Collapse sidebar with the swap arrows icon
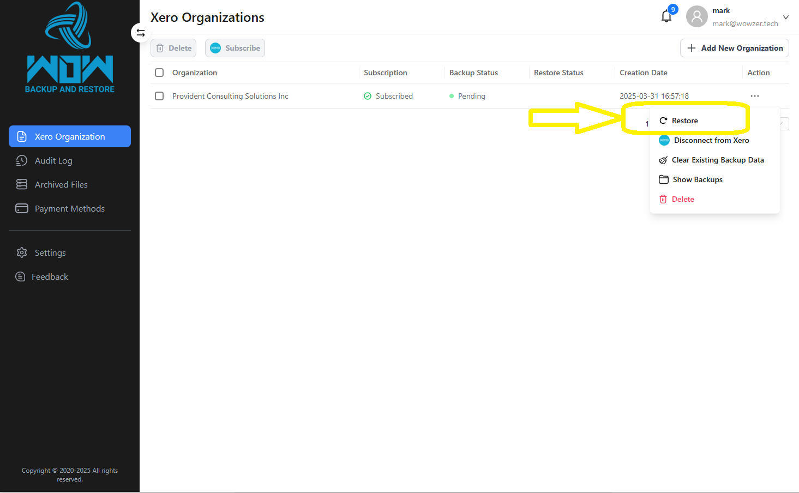The width and height of the screenshot is (799, 493). pyautogui.click(x=140, y=33)
